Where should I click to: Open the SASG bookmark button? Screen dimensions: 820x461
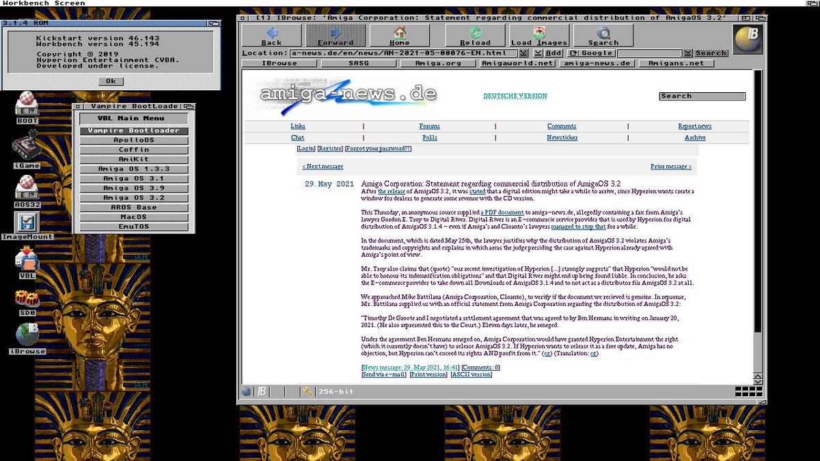coord(359,63)
